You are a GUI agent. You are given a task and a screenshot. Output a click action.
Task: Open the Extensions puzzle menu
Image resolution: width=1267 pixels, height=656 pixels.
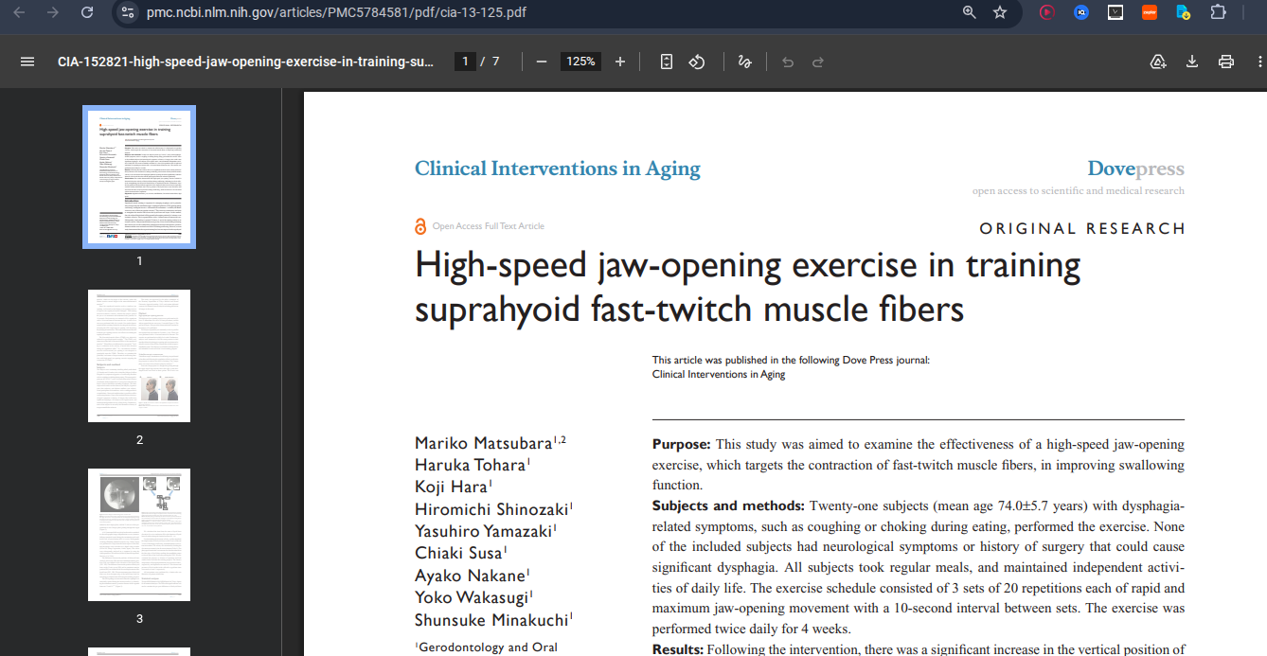1218,12
